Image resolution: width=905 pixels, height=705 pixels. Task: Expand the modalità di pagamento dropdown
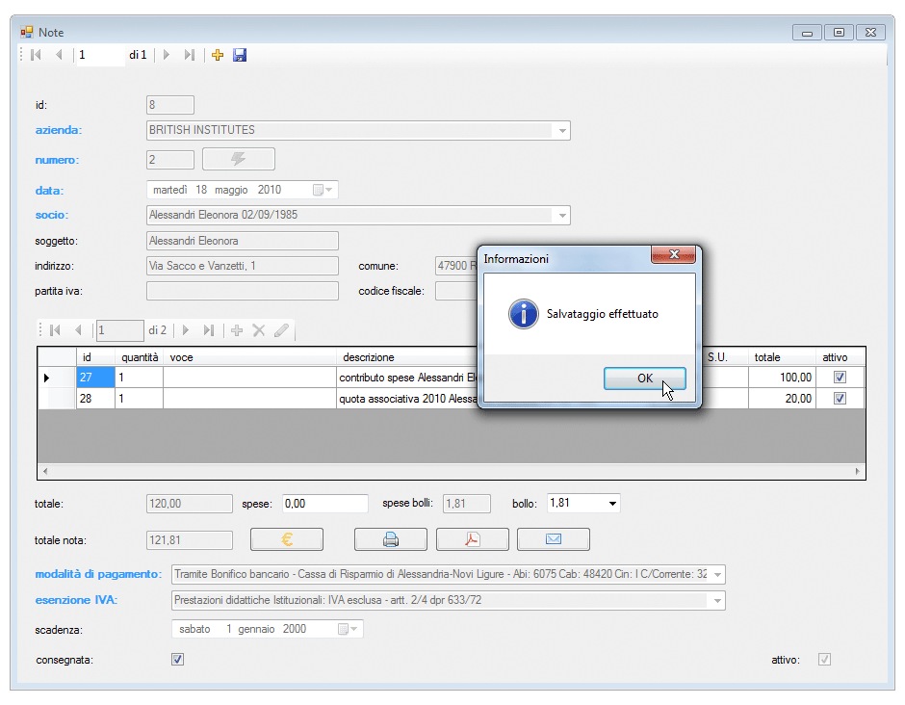(717, 575)
